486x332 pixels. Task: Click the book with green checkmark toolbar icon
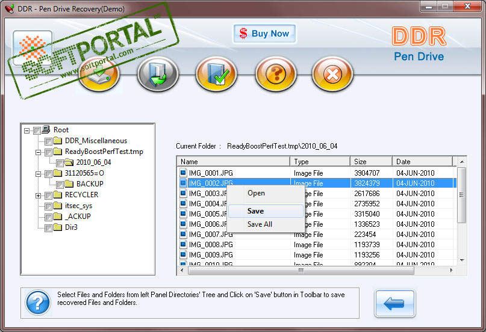pos(216,74)
